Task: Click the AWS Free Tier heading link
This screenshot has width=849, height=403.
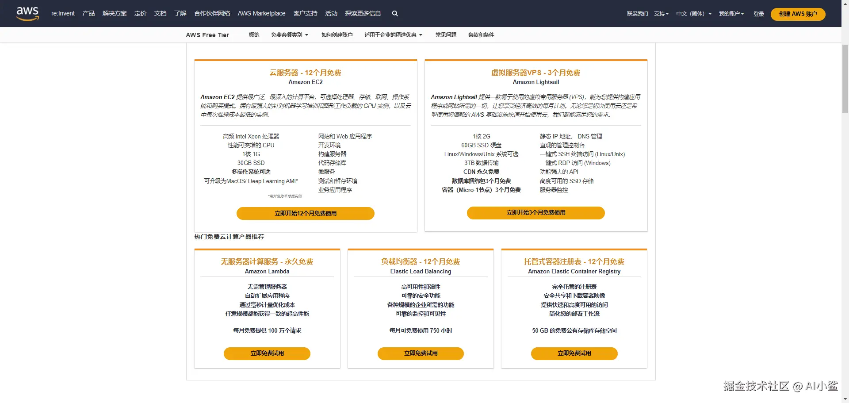Action: coord(207,35)
